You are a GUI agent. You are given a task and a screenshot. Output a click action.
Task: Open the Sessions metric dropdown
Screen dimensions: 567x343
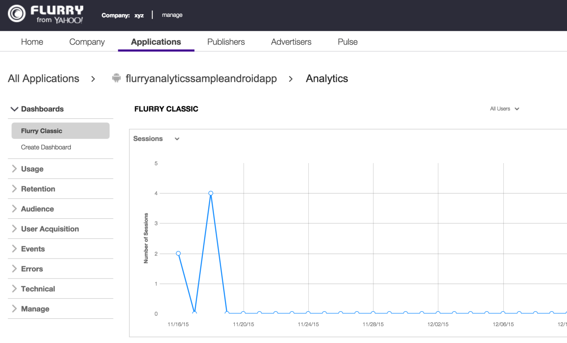point(156,139)
